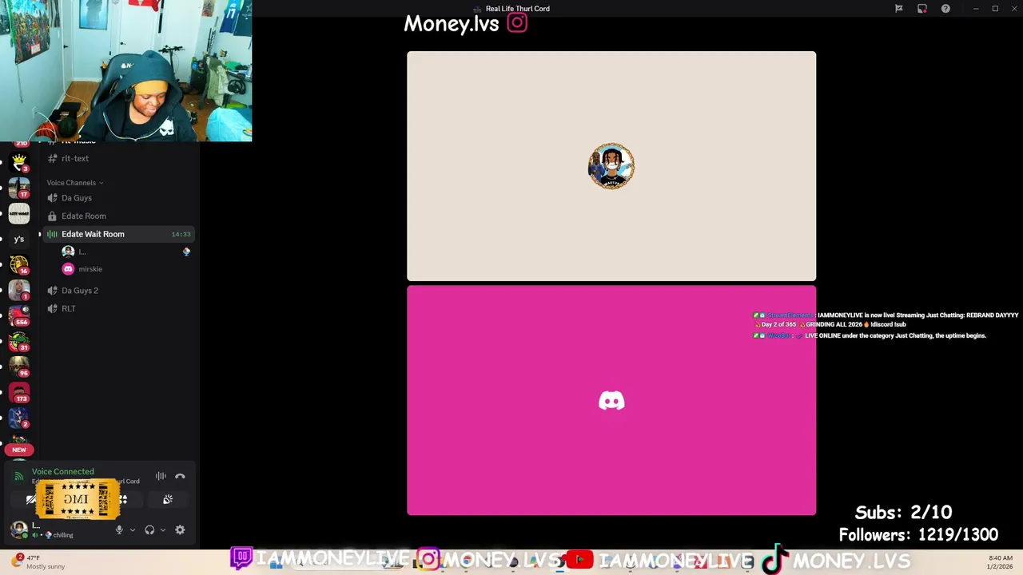Click the "Subs: 2/10" overlay text

click(x=903, y=513)
